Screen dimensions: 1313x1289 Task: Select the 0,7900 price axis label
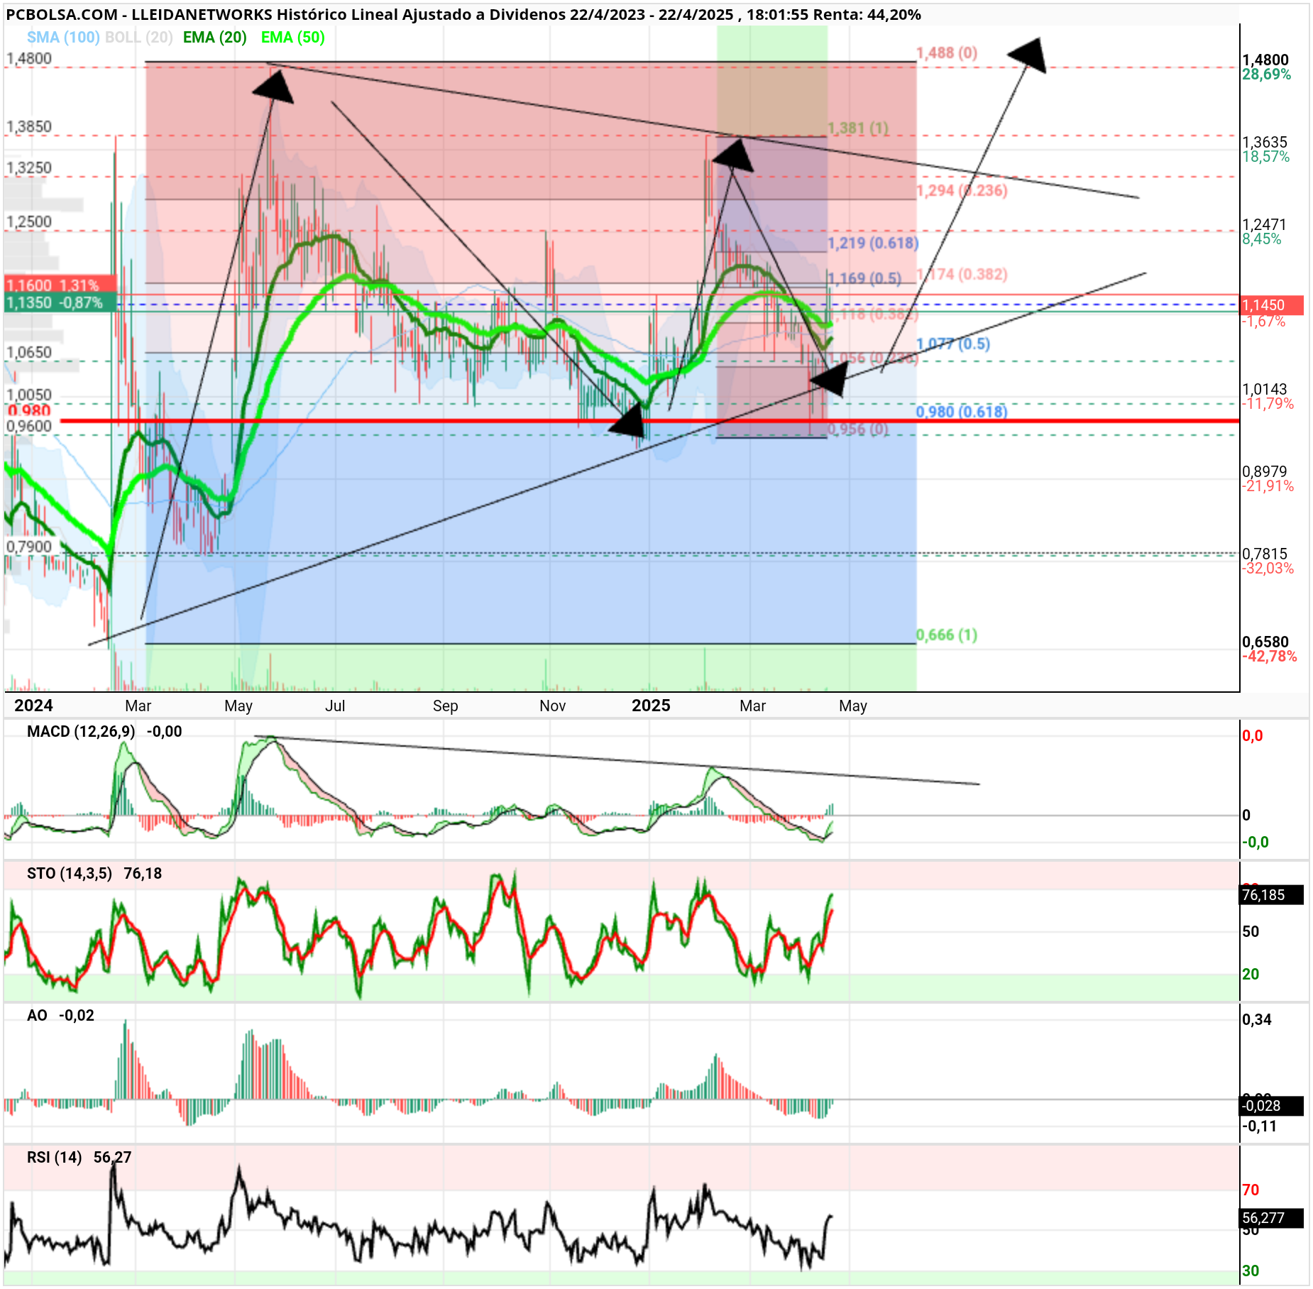pyautogui.click(x=29, y=547)
